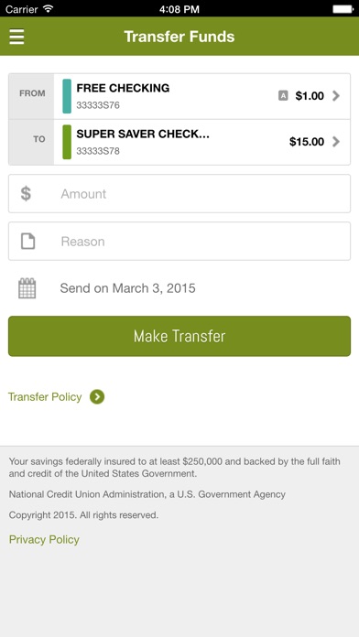The width and height of the screenshot is (359, 637).
Task: Open the hamburger menu
Action: [x=16, y=37]
